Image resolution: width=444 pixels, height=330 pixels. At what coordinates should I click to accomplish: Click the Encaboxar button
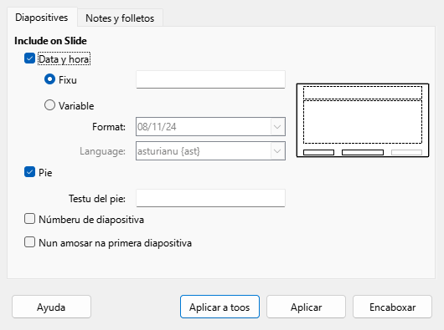pos(392,307)
